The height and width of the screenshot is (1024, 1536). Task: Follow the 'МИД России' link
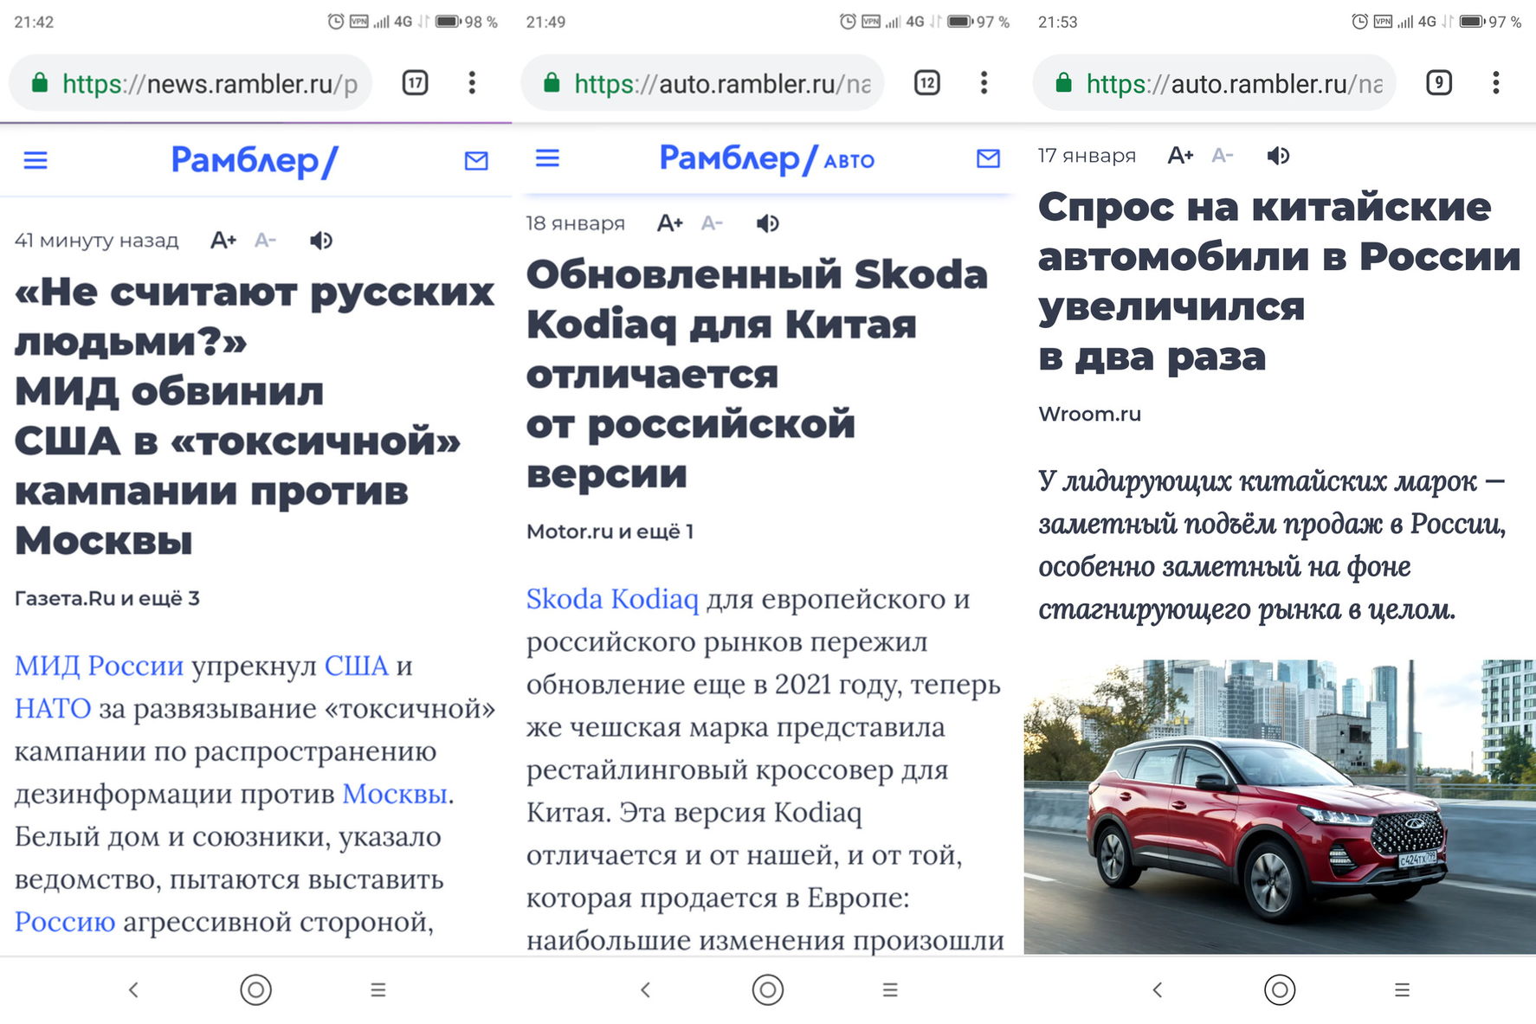click(99, 666)
